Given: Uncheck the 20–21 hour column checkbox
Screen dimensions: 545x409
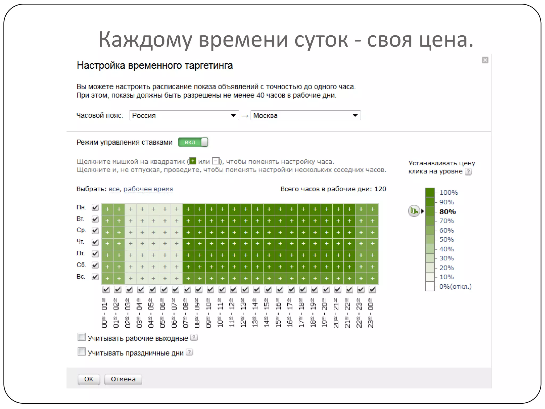Looking at the screenshot, I should [x=337, y=289].
